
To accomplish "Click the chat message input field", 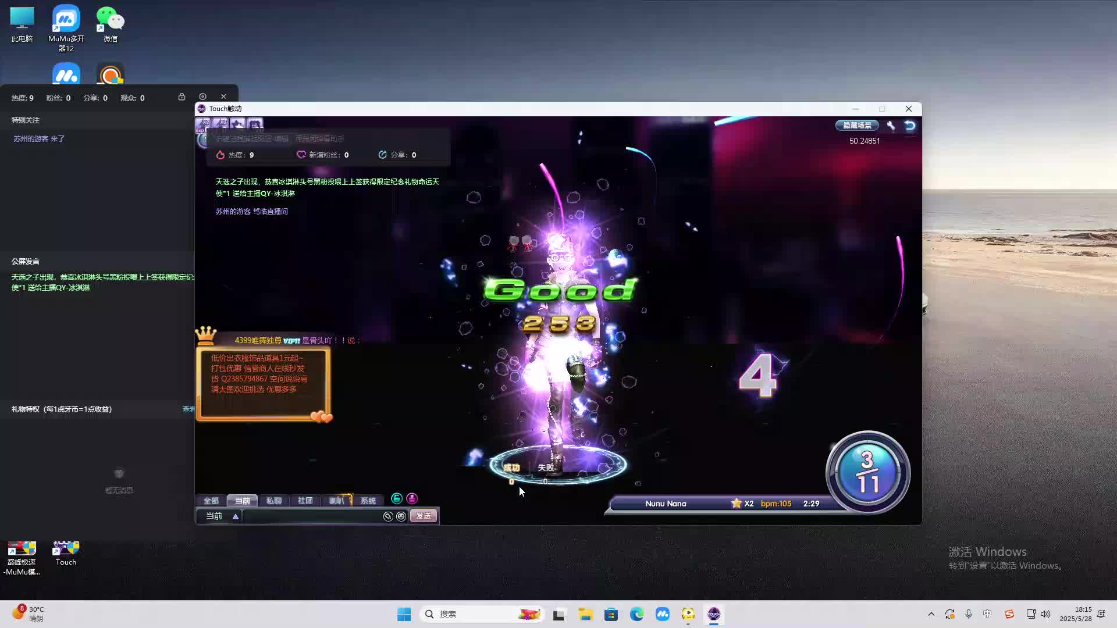I will pyautogui.click(x=311, y=516).
